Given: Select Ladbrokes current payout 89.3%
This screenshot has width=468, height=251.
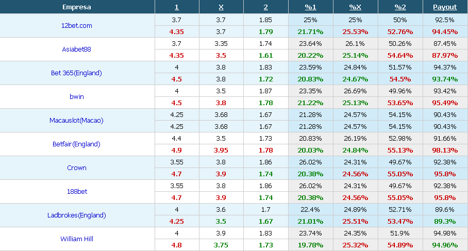Looking at the screenshot, I should 445,222.
